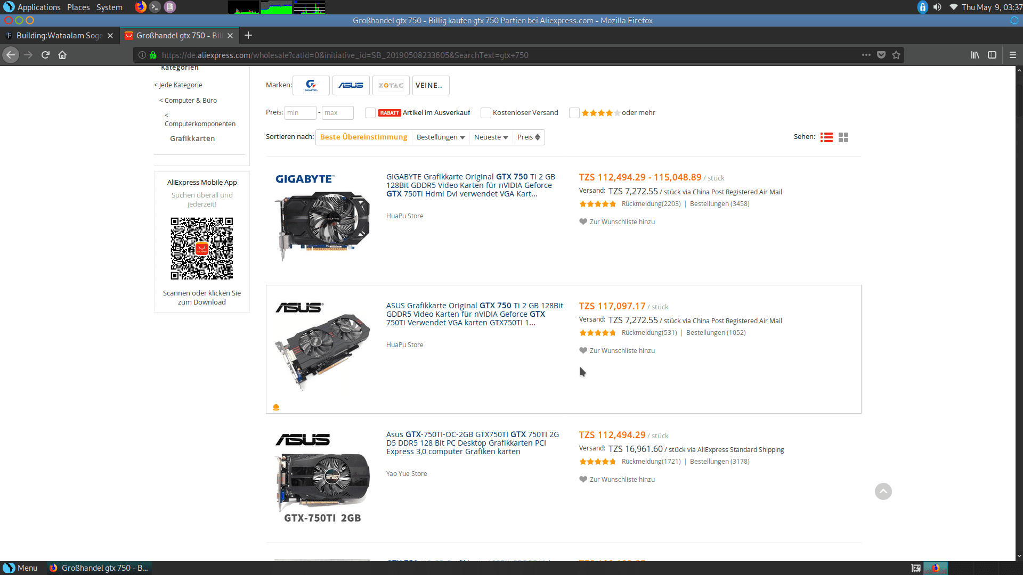
Task: Add the ASUS Grafikkarte Original to the wishlist
Action: [x=617, y=351]
